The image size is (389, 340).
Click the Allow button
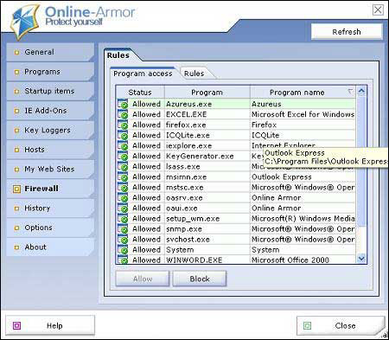[143, 279]
